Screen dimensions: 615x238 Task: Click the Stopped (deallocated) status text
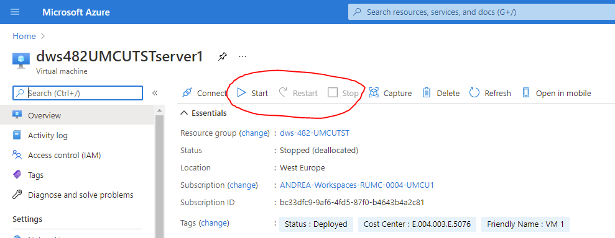click(319, 150)
